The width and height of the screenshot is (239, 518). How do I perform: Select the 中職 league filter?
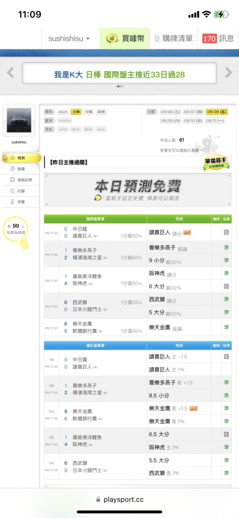(x=89, y=112)
